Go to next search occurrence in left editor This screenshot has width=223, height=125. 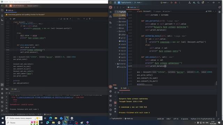(87, 19)
